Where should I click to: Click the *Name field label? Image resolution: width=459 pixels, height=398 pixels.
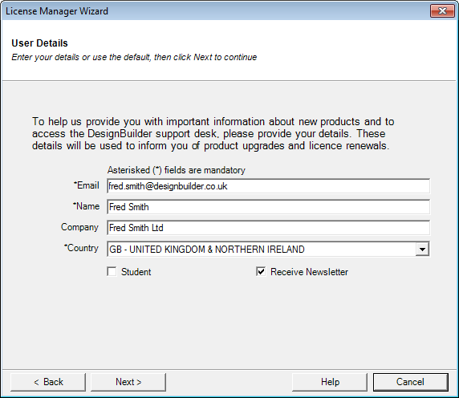[86, 206]
